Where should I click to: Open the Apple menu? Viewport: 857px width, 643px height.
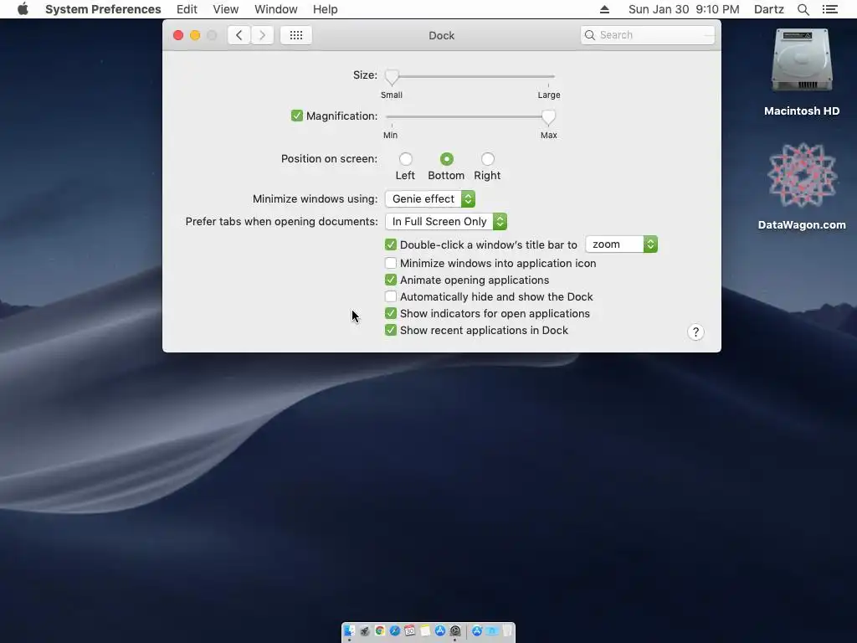pos(23,9)
